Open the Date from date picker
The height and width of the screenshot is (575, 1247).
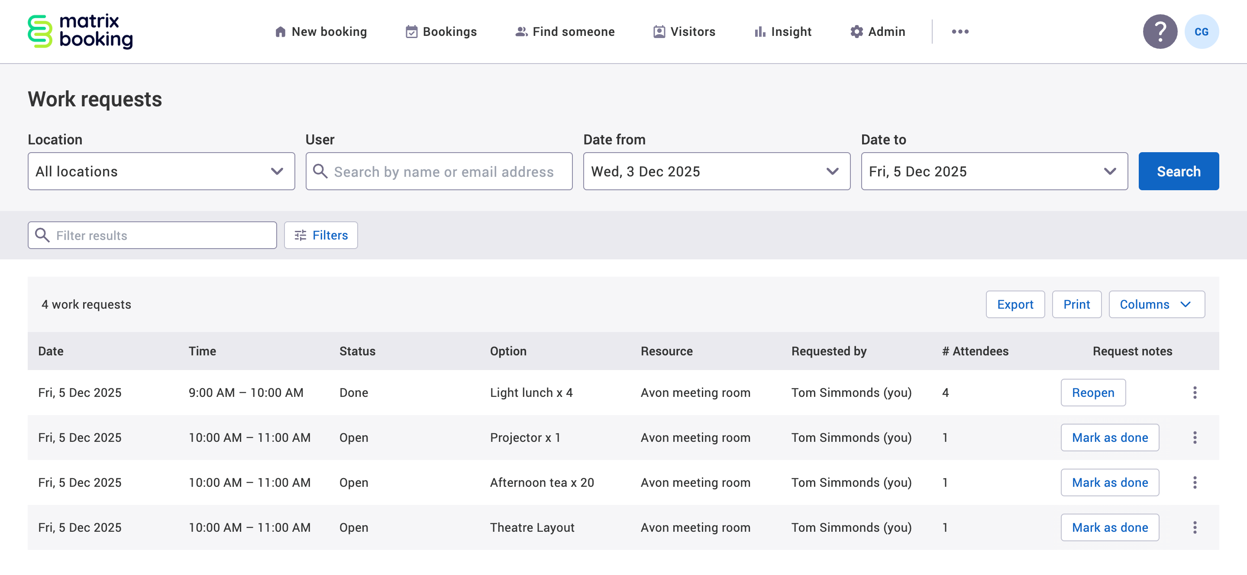(x=716, y=171)
